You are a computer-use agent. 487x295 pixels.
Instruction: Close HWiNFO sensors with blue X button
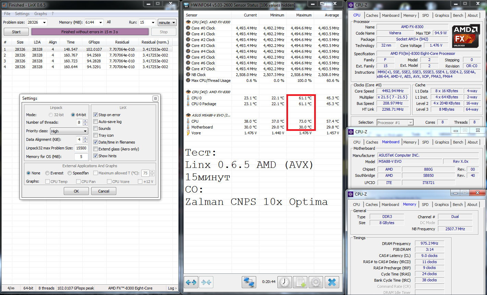332,282
